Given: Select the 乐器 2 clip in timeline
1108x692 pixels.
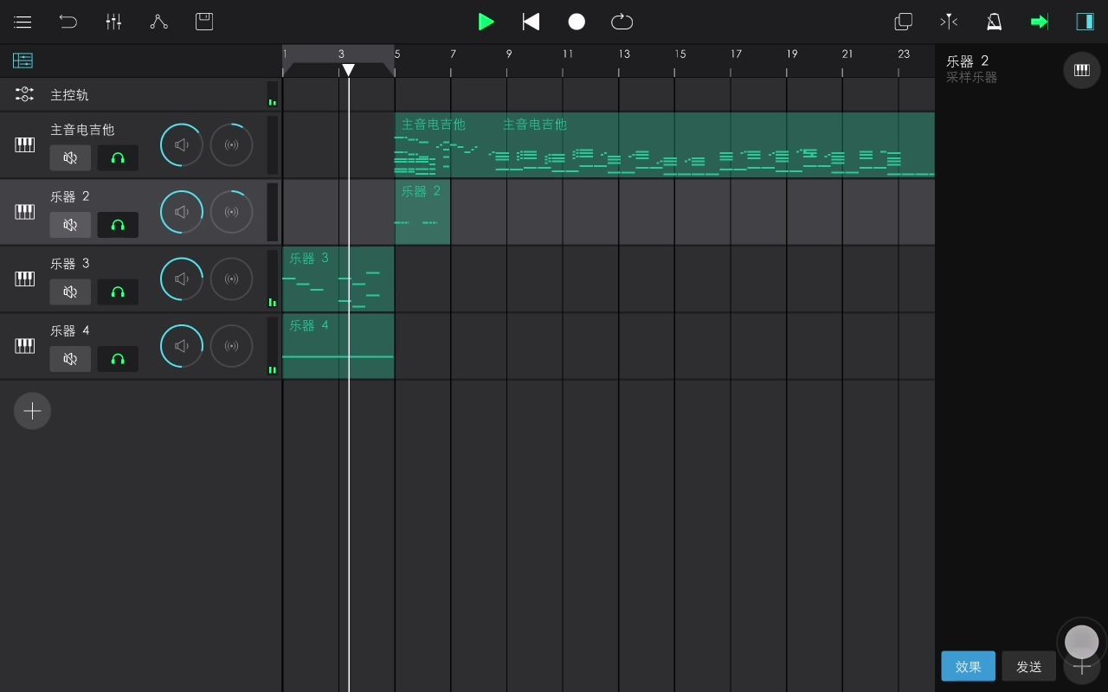Looking at the screenshot, I should (422, 212).
